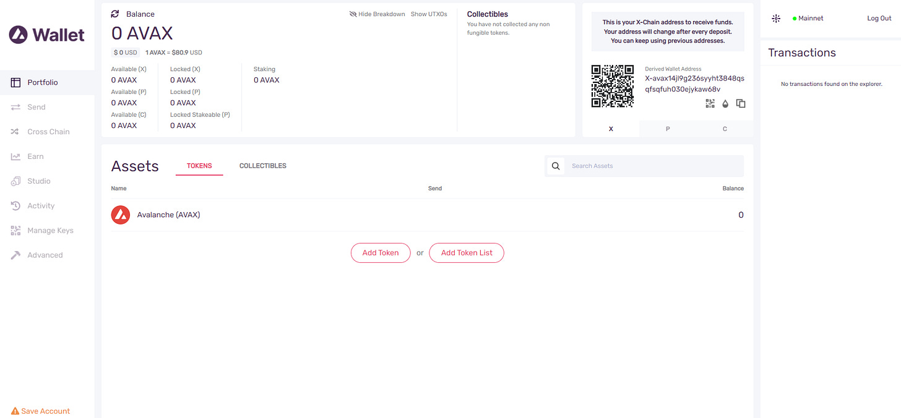
Task: Click the Send column header in Assets
Action: tap(435, 189)
